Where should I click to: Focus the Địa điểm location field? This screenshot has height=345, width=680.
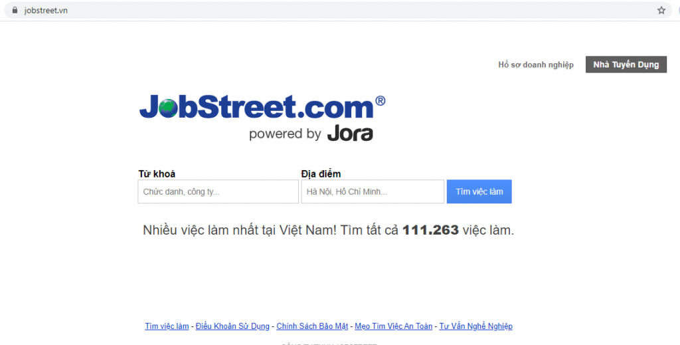(373, 191)
